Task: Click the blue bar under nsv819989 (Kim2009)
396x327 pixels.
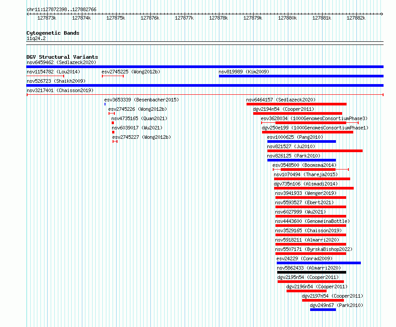Action: 301,76
